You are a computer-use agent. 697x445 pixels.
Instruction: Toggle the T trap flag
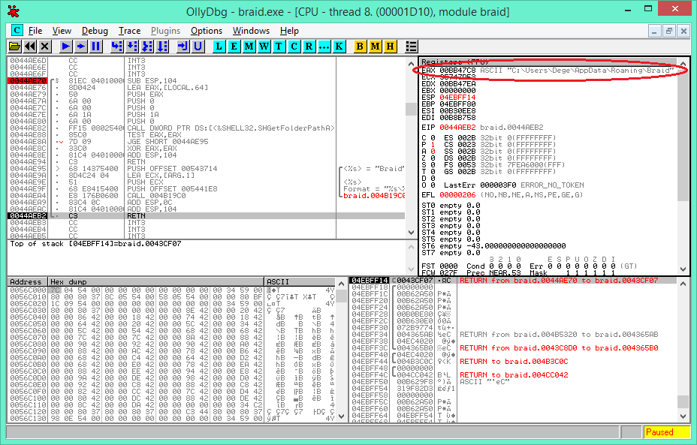coord(427,170)
